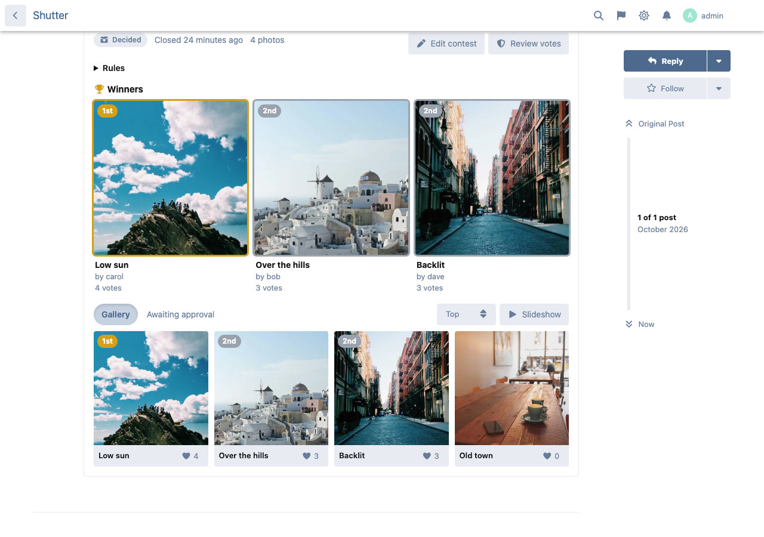Open the flags icon in header
The image size is (764, 537).
click(x=621, y=16)
